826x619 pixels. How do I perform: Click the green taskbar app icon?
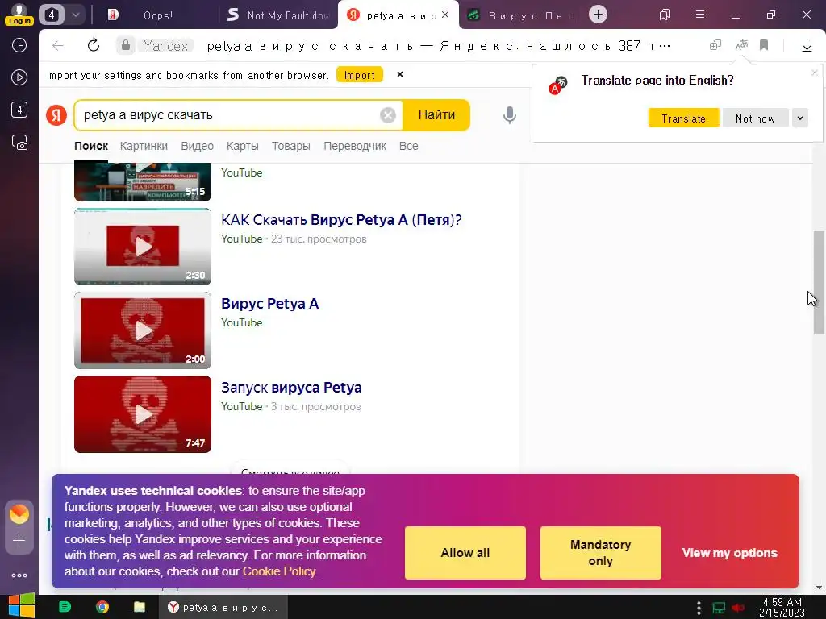(x=65, y=607)
